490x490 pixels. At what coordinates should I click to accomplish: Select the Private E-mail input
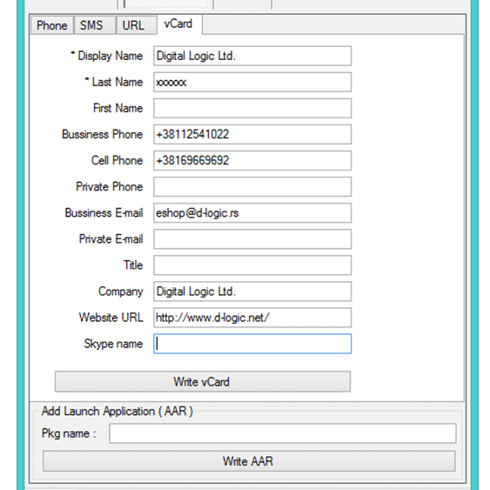point(252,239)
